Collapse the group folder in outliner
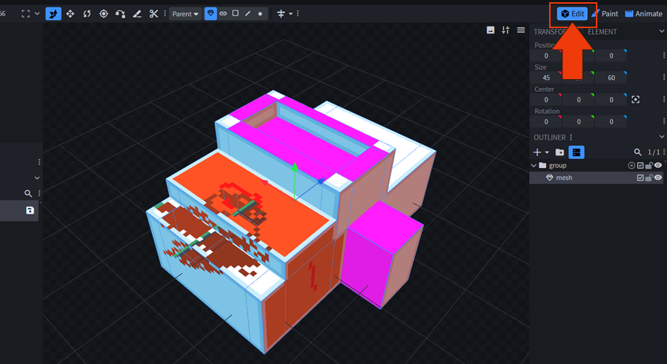Viewport: 667px width, 364px height. click(534, 165)
